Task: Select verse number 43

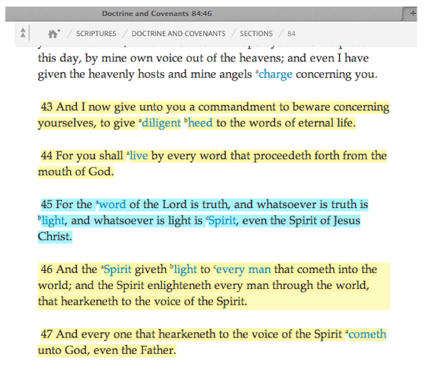Action: 46,107
